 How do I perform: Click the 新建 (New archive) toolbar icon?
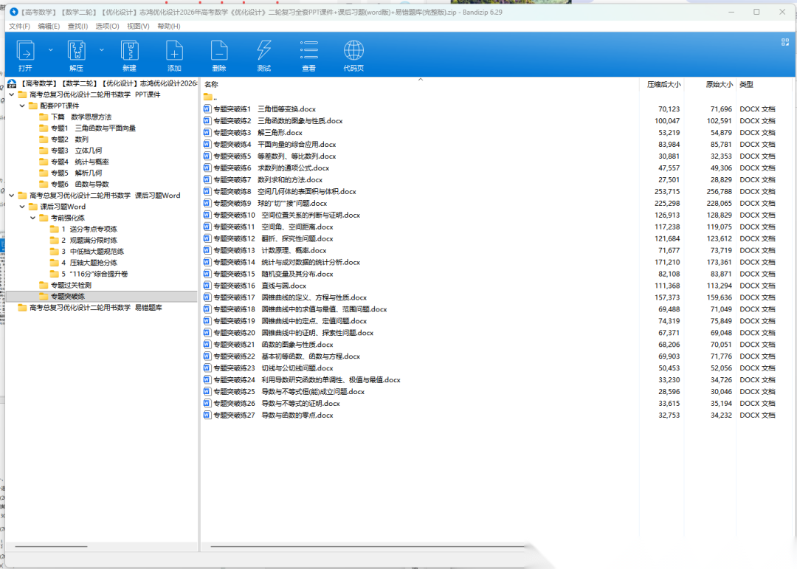(130, 54)
